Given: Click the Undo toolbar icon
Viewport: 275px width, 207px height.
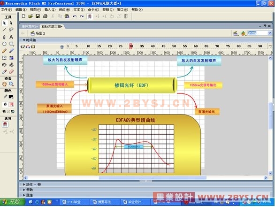Looking at the screenshot, I should click(x=75, y=16).
